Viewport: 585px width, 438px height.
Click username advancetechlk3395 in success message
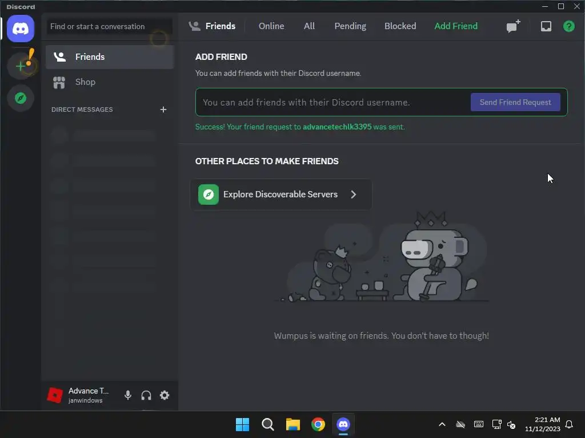[337, 127]
